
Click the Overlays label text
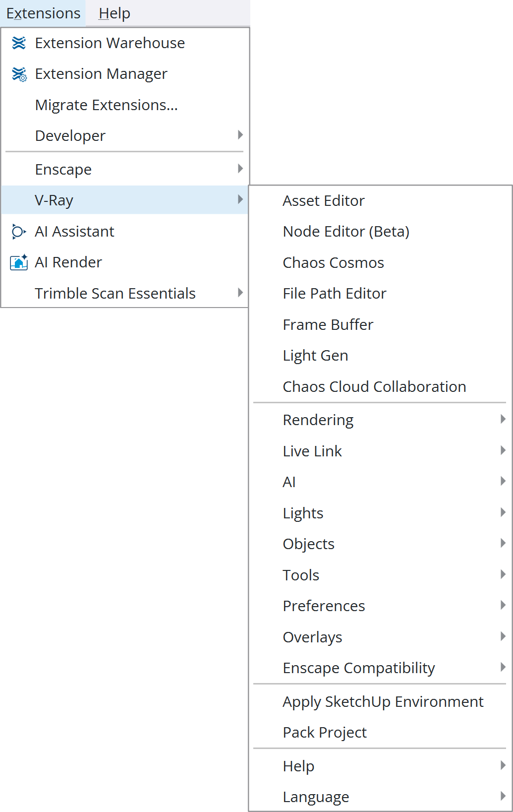(312, 637)
